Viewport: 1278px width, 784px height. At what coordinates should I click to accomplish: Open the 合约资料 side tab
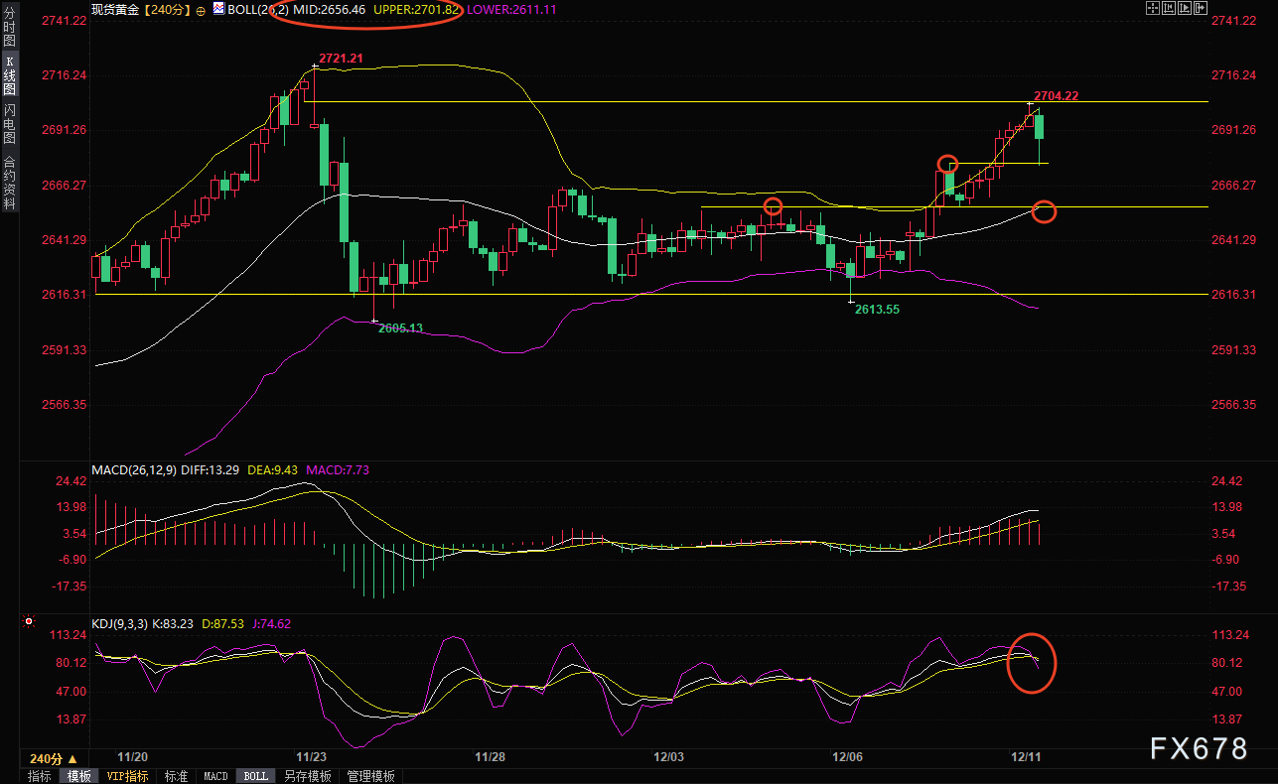(9, 182)
